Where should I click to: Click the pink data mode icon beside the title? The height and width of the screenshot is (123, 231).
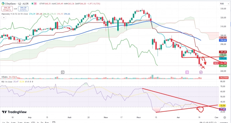click(x=35, y=4)
